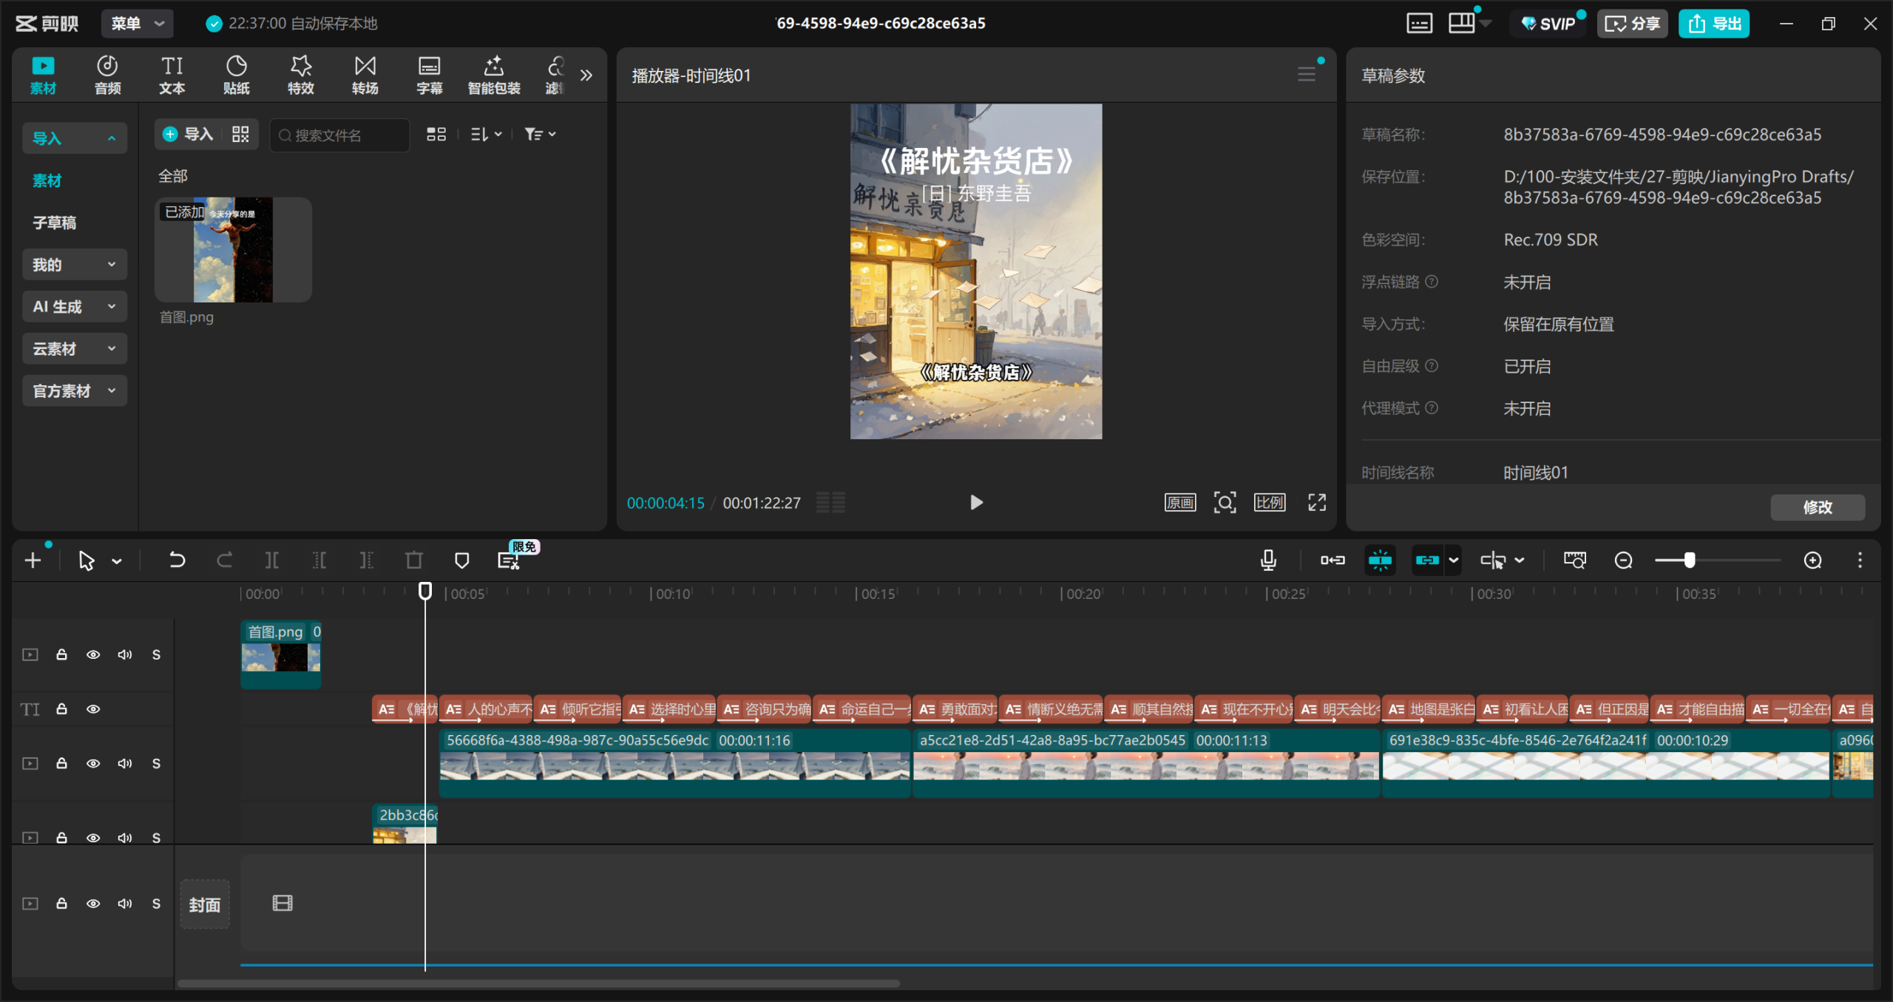Switch to the 音频 audio tab

point(107,75)
